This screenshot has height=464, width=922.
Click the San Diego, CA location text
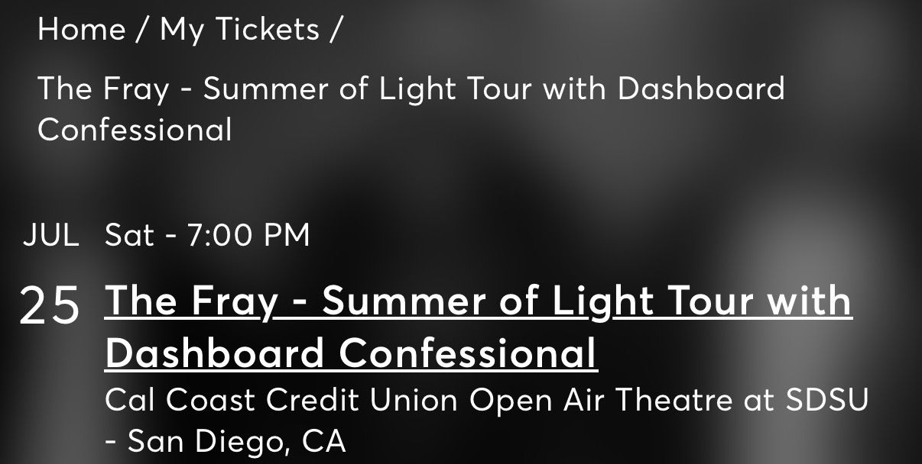coord(236,441)
